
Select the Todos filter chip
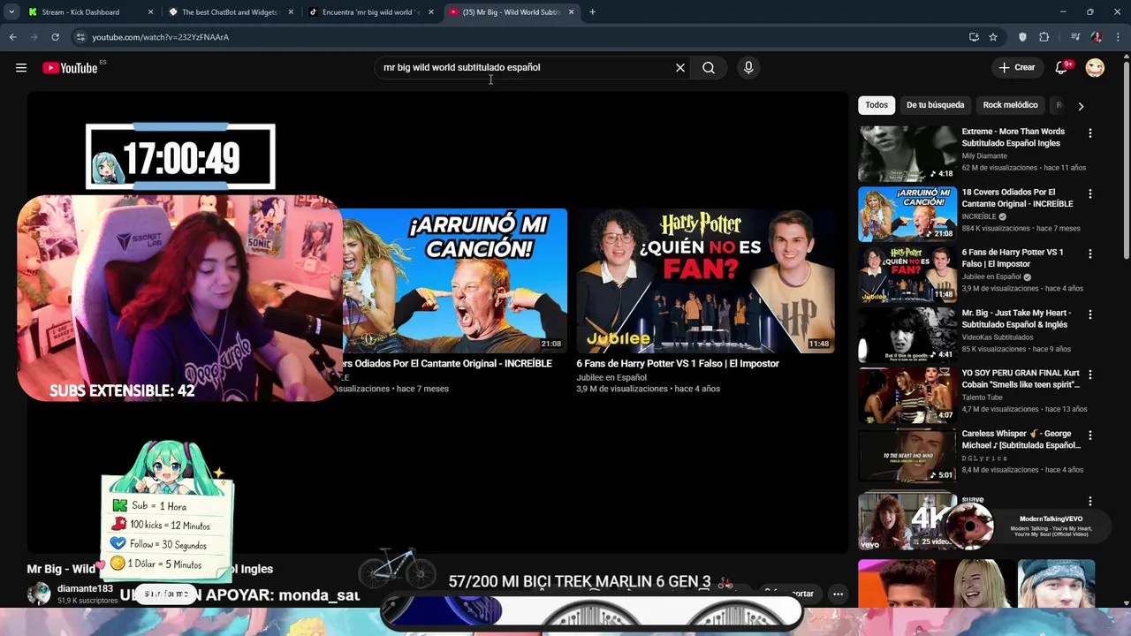[877, 105]
